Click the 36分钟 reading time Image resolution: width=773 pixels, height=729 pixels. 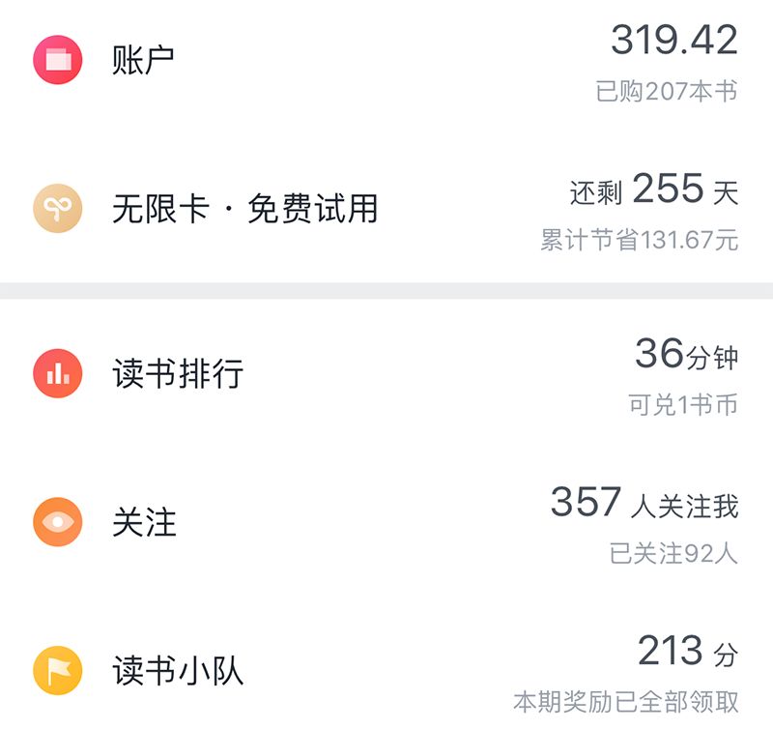[688, 356]
